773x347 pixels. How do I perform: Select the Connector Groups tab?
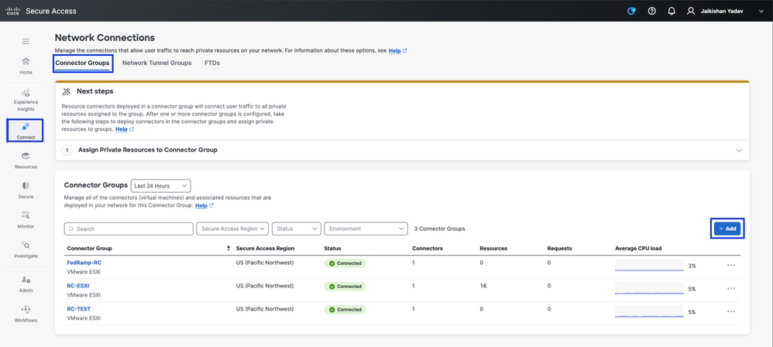pyautogui.click(x=82, y=63)
